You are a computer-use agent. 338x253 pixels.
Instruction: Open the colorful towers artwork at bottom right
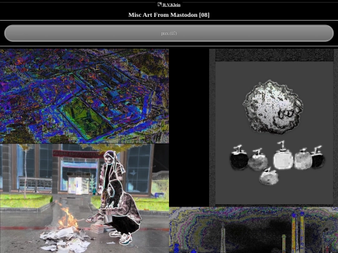coord(253,230)
